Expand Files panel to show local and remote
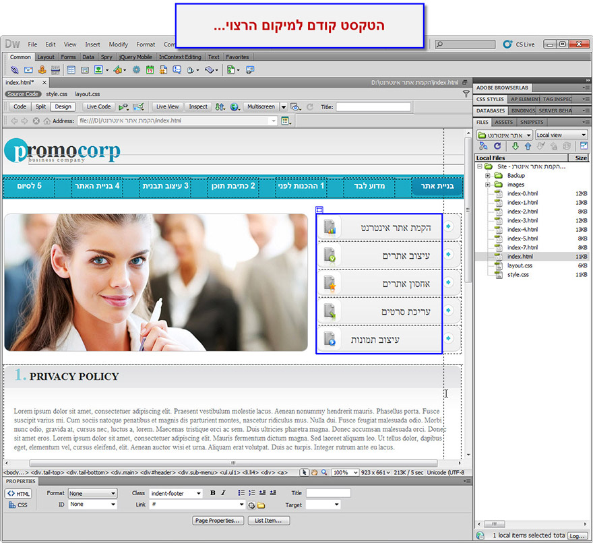The width and height of the screenshot is (593, 543). tap(584, 146)
